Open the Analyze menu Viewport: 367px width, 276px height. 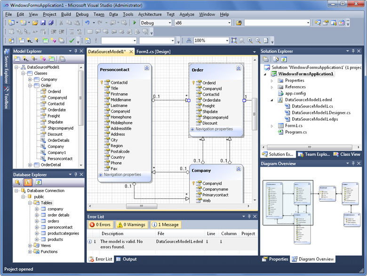pos(187,14)
